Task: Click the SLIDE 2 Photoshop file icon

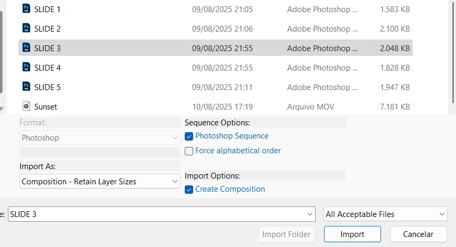Action: 26,28
